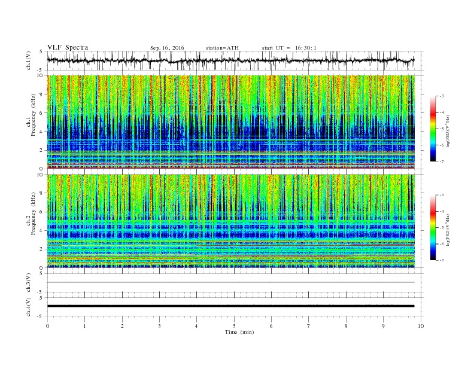
Task: Click time-axis tick label '6'
Action: click(x=271, y=326)
